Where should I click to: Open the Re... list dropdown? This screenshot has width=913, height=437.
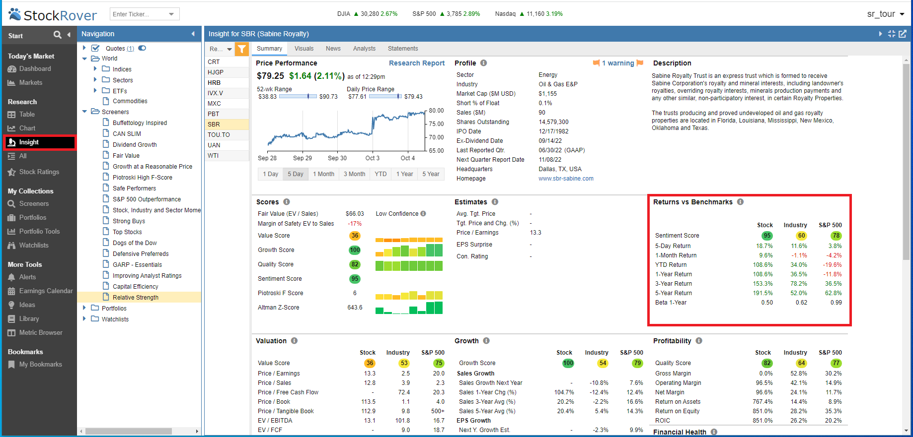pyautogui.click(x=229, y=49)
